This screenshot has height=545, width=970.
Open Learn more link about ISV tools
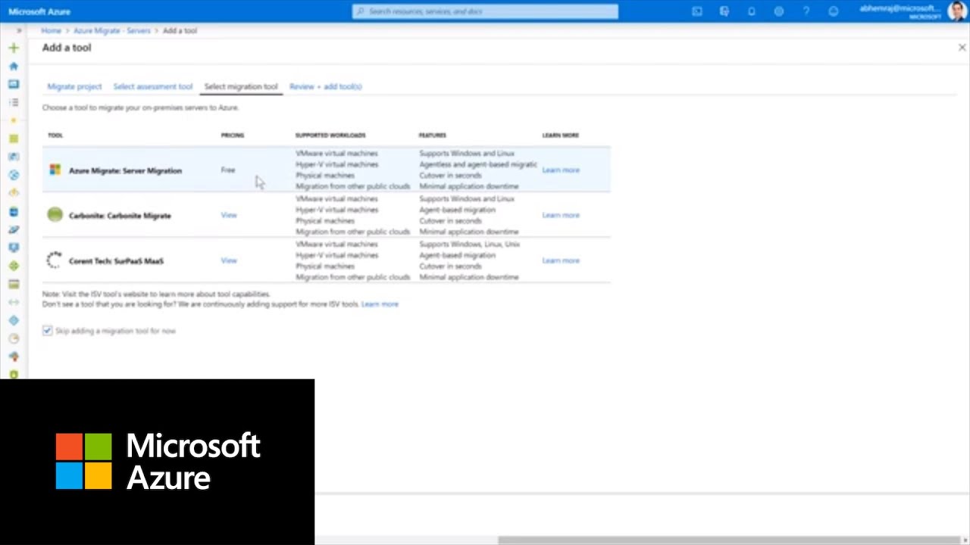(x=380, y=304)
